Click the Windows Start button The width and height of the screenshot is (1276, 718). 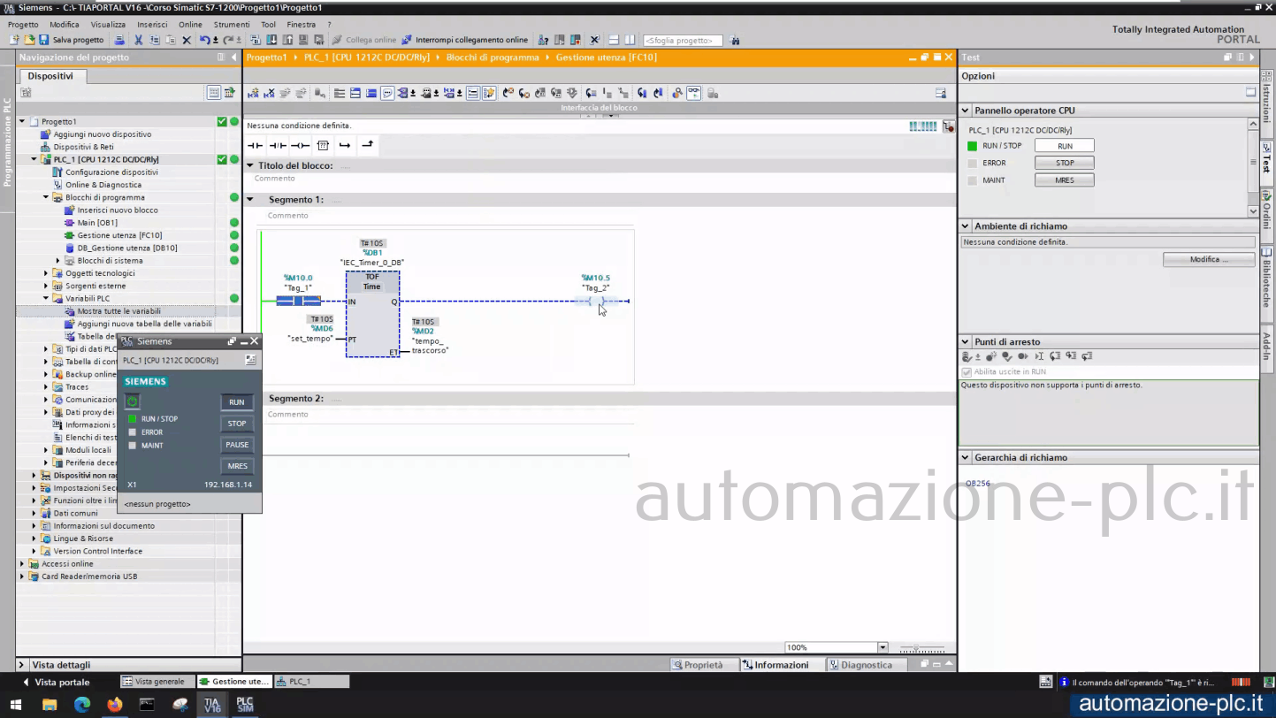pos(16,705)
